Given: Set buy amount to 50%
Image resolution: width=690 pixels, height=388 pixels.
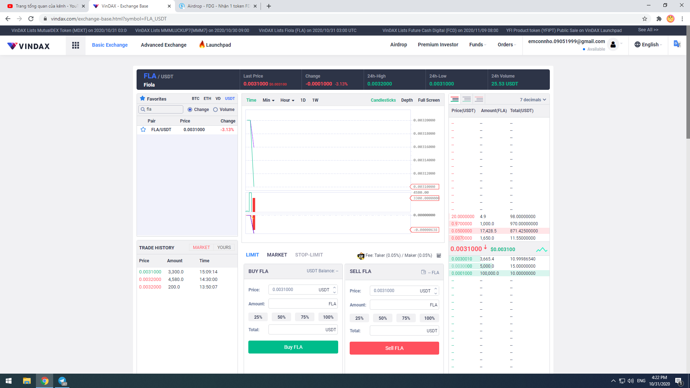Looking at the screenshot, I should [x=281, y=317].
